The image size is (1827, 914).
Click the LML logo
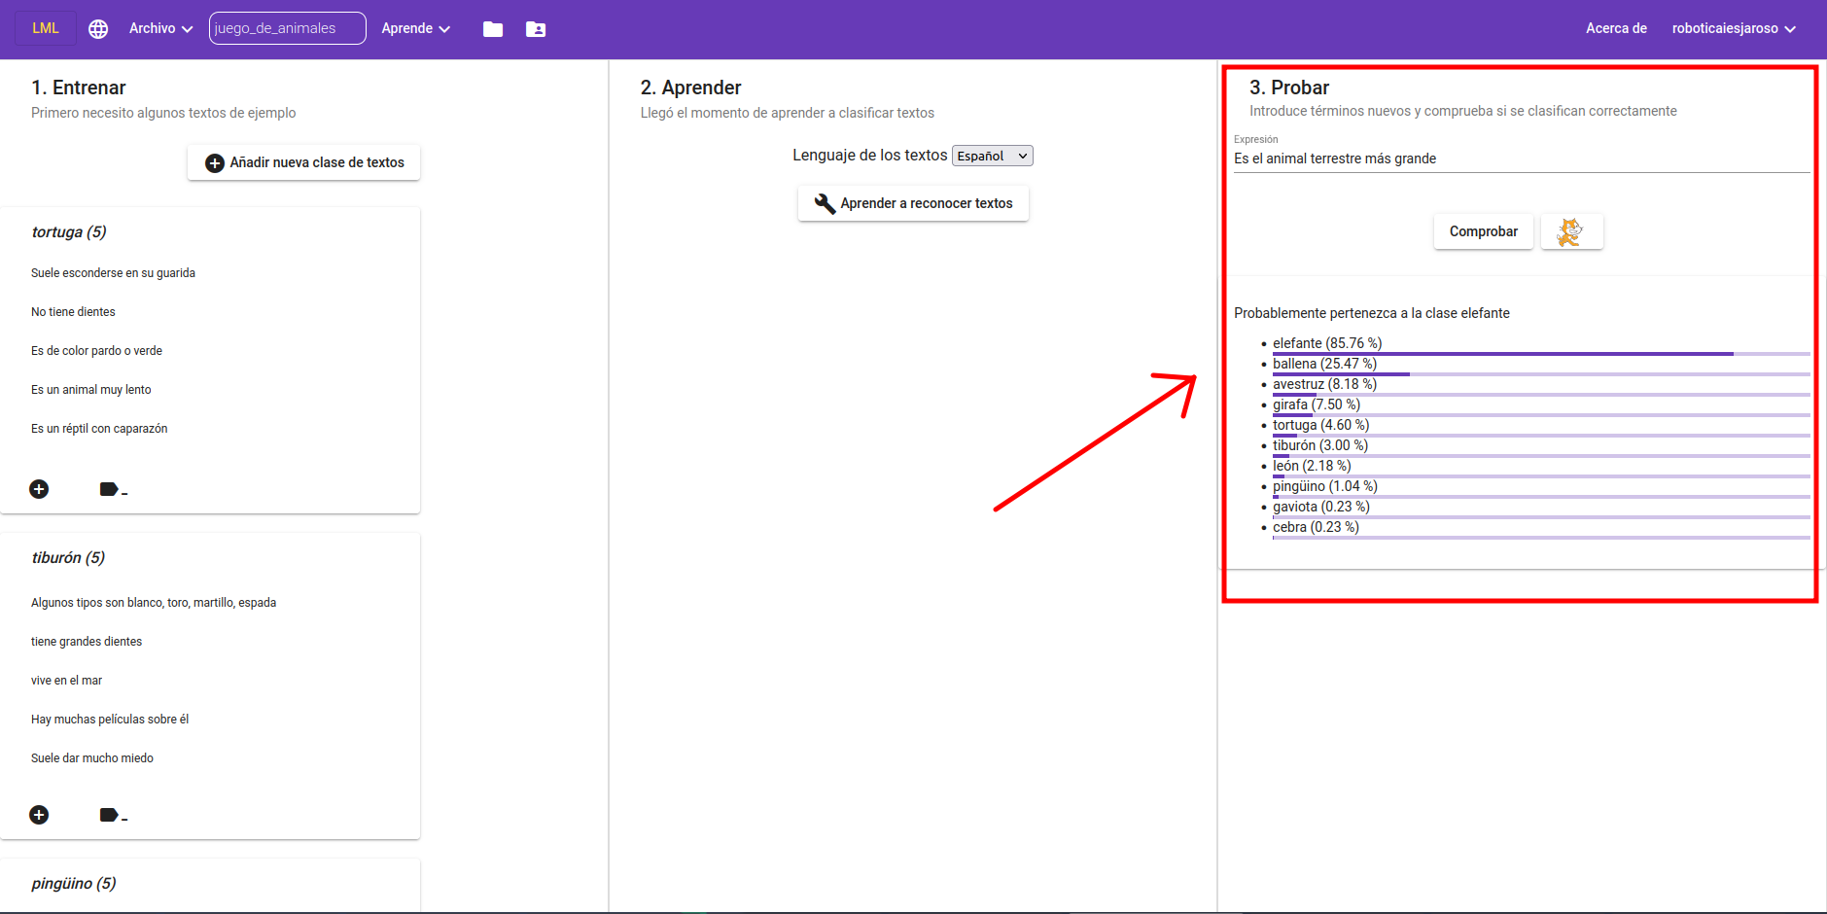[45, 27]
